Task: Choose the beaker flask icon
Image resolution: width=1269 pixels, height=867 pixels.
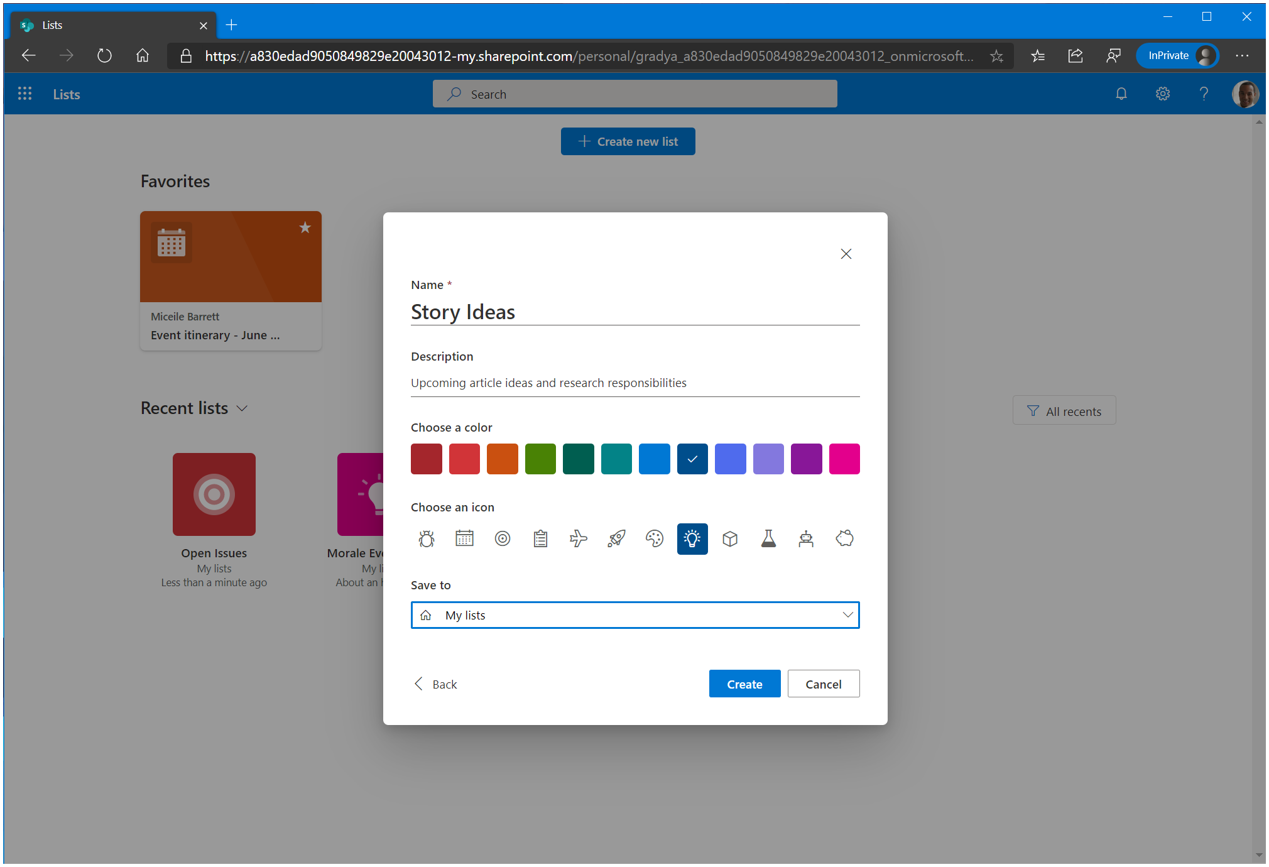Action: [768, 538]
